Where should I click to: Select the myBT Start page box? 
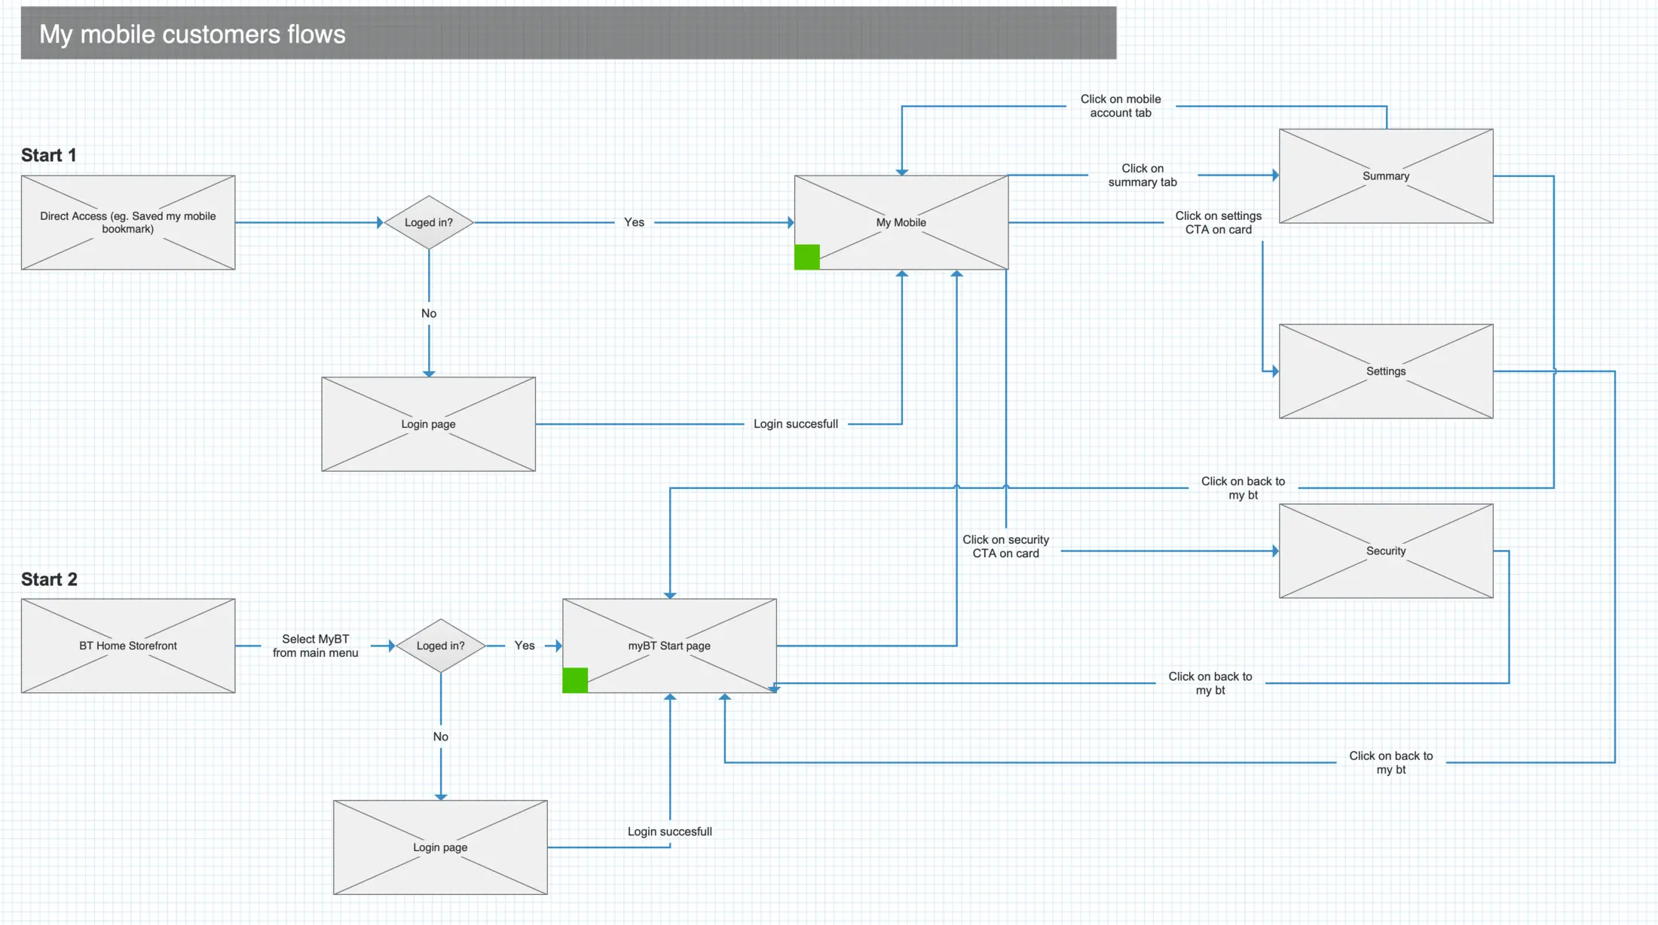(669, 646)
